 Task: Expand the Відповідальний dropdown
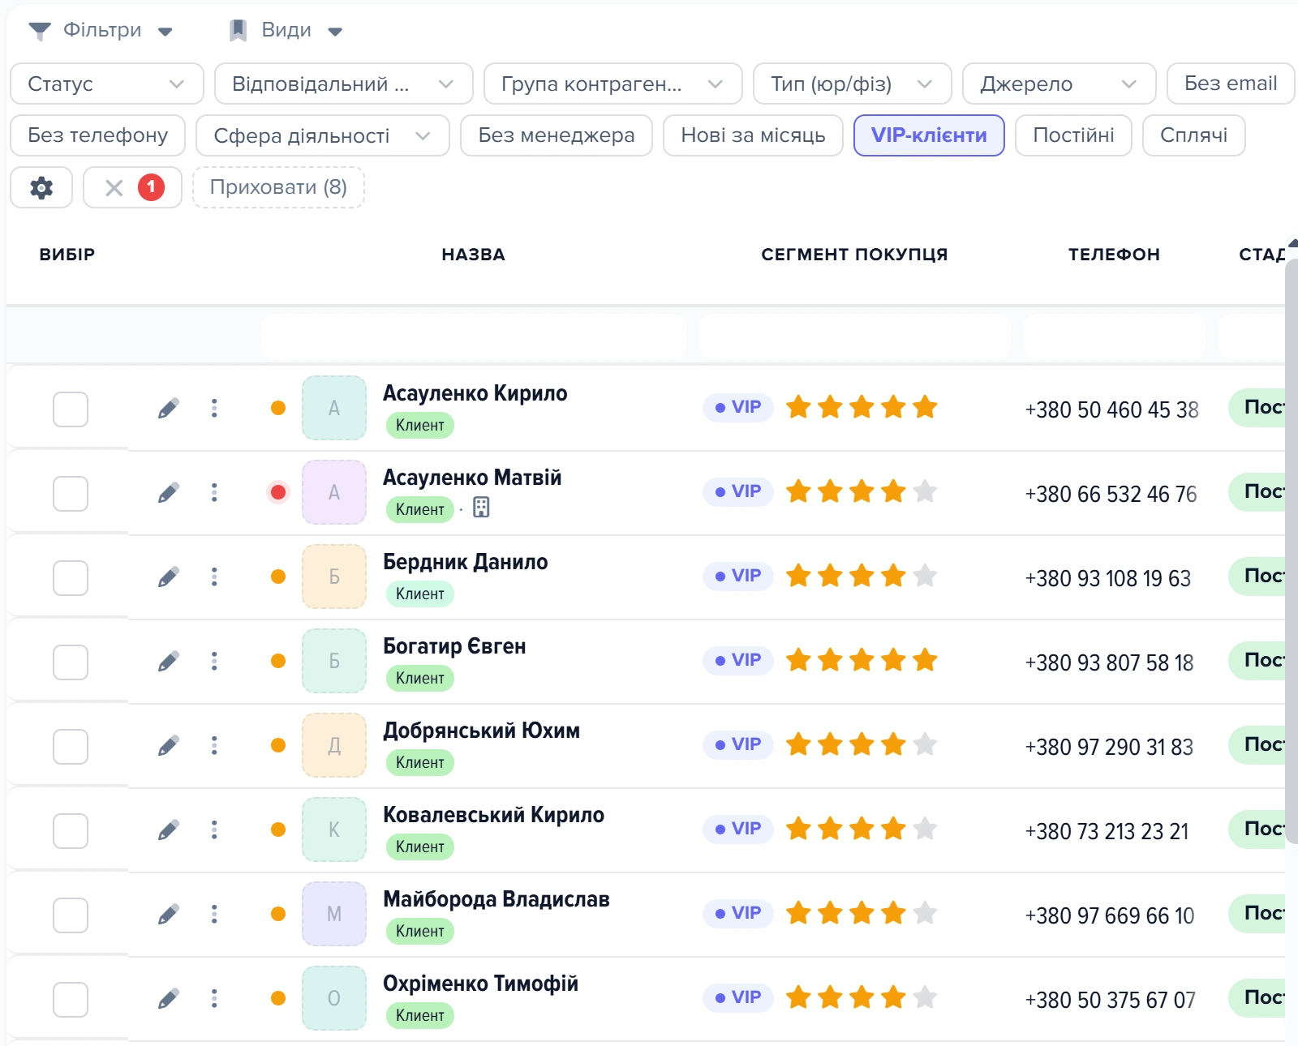click(x=344, y=84)
